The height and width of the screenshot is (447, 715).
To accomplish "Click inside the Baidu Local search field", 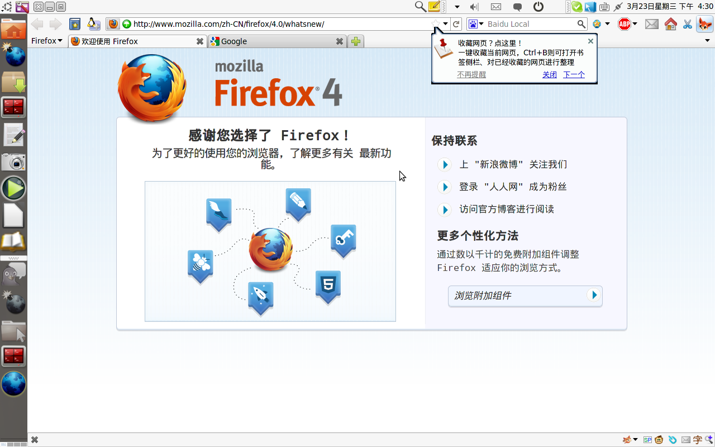I will click(531, 24).
